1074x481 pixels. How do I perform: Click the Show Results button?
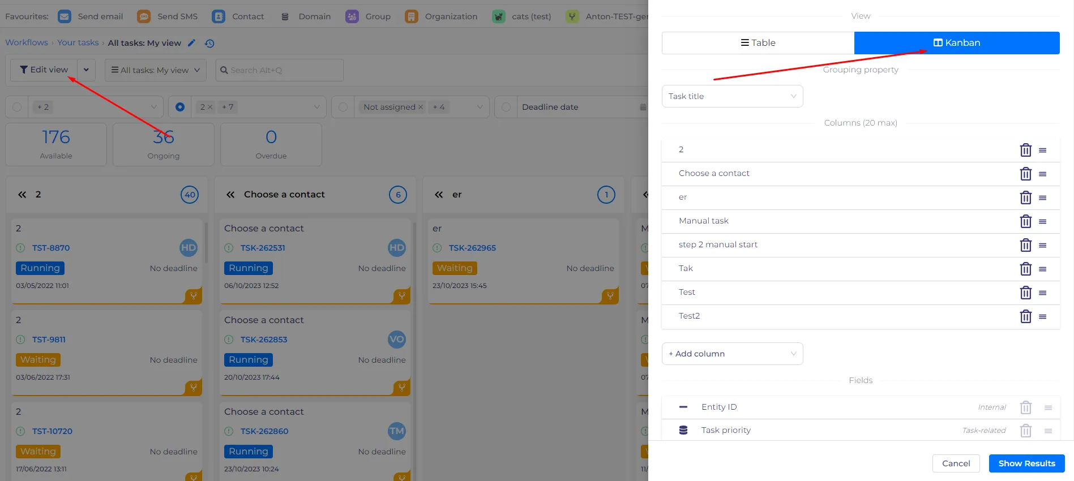coord(1026,463)
